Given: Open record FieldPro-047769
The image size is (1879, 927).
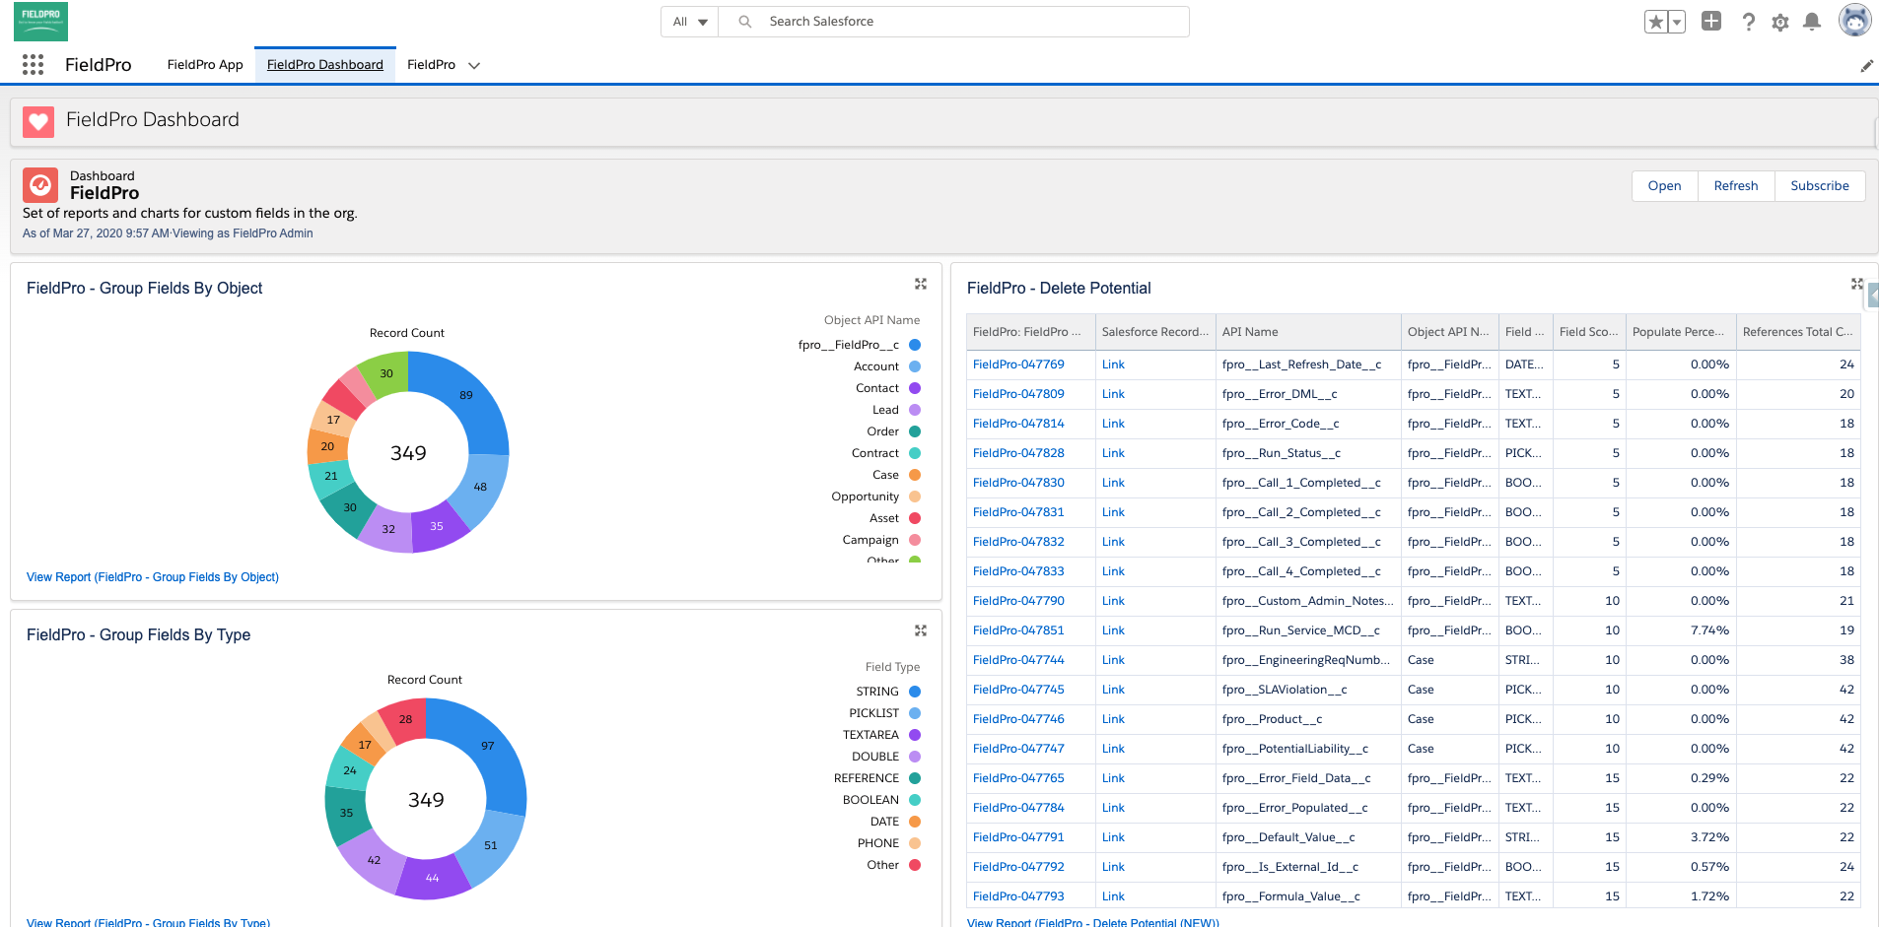Looking at the screenshot, I should pyautogui.click(x=1018, y=364).
